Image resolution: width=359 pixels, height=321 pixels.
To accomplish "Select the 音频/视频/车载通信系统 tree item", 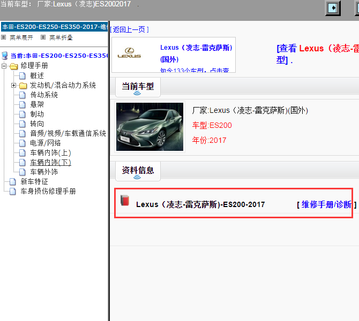I will [68, 133].
